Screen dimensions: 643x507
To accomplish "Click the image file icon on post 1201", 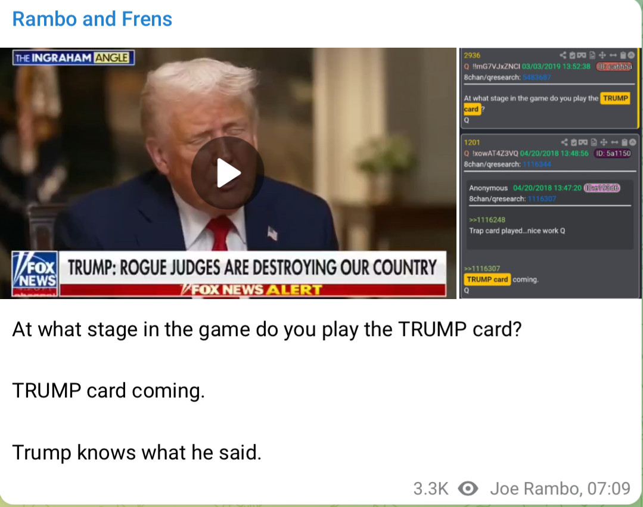I will coord(594,142).
